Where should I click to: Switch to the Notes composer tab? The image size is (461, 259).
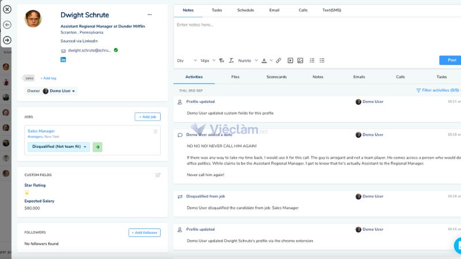pos(188,10)
